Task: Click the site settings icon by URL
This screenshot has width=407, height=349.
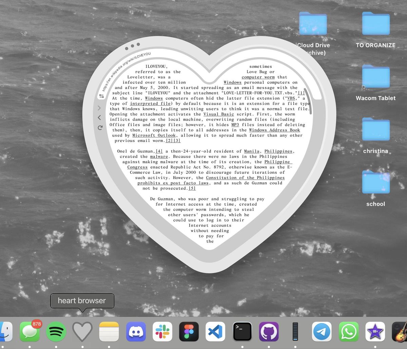Action: pos(101,96)
